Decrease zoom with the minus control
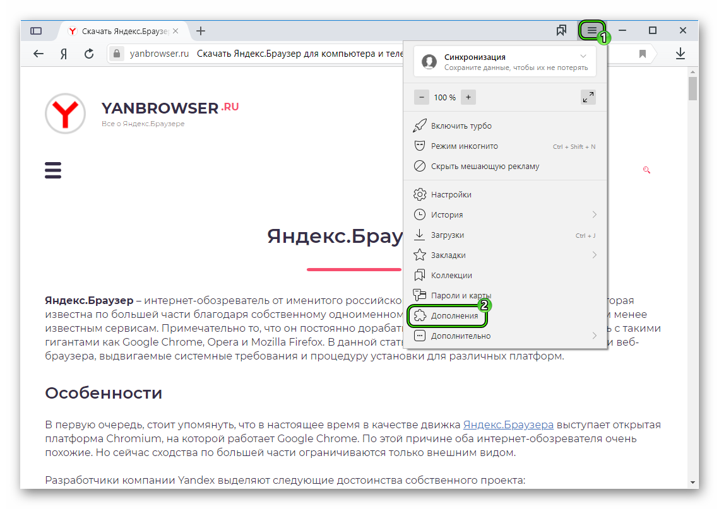The image size is (719, 509). (422, 97)
